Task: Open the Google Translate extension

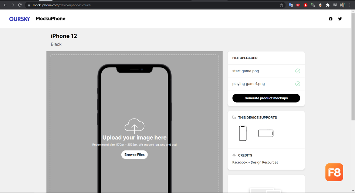Action: [291, 5]
